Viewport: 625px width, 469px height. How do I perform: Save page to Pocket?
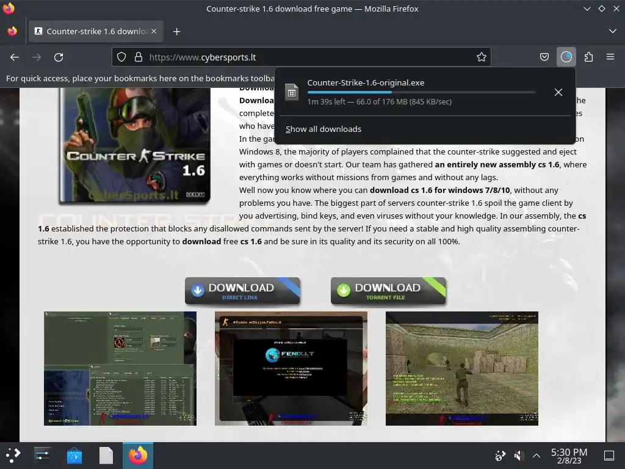(x=544, y=57)
